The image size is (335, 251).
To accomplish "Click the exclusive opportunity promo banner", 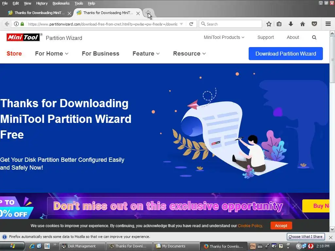I will (x=168, y=206).
